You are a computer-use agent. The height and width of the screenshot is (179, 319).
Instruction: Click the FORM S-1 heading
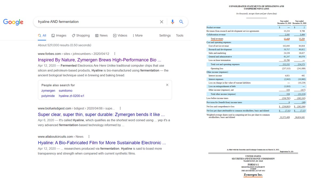253,164
